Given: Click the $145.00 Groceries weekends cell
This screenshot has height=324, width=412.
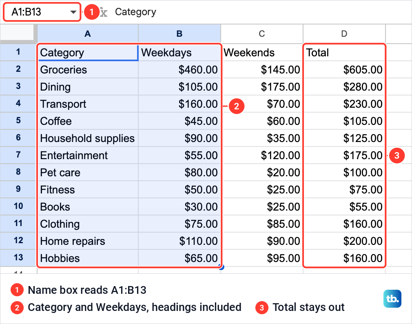Looking at the screenshot, I should (x=262, y=70).
